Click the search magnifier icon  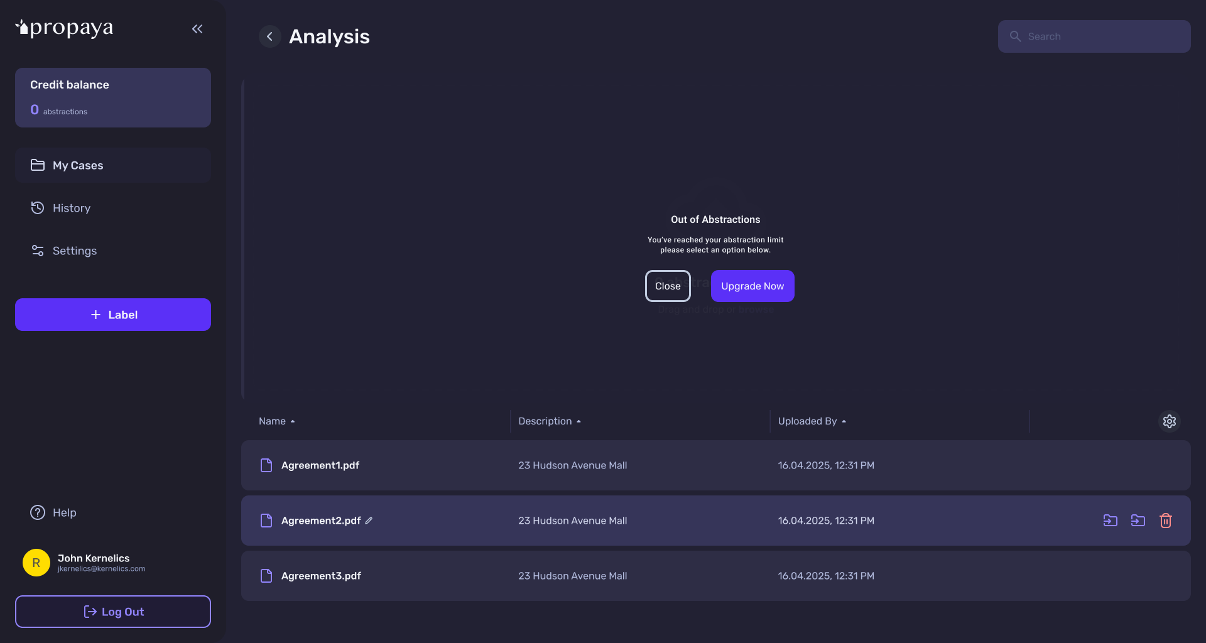pyautogui.click(x=1015, y=36)
